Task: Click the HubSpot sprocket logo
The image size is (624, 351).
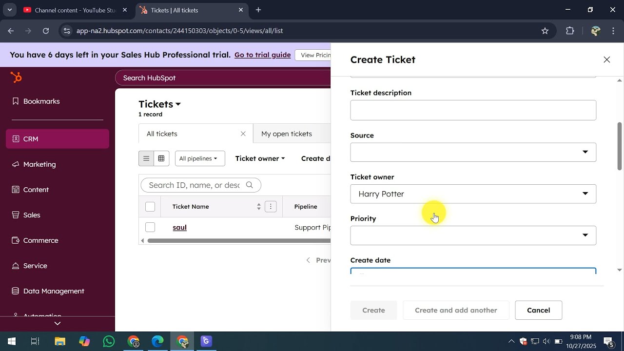Action: 16,78
